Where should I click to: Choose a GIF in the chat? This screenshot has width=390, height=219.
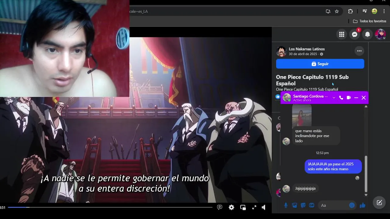point(311,205)
